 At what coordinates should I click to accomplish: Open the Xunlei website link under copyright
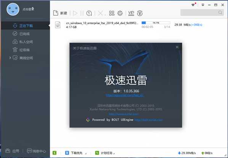pyautogui.click(x=124, y=114)
